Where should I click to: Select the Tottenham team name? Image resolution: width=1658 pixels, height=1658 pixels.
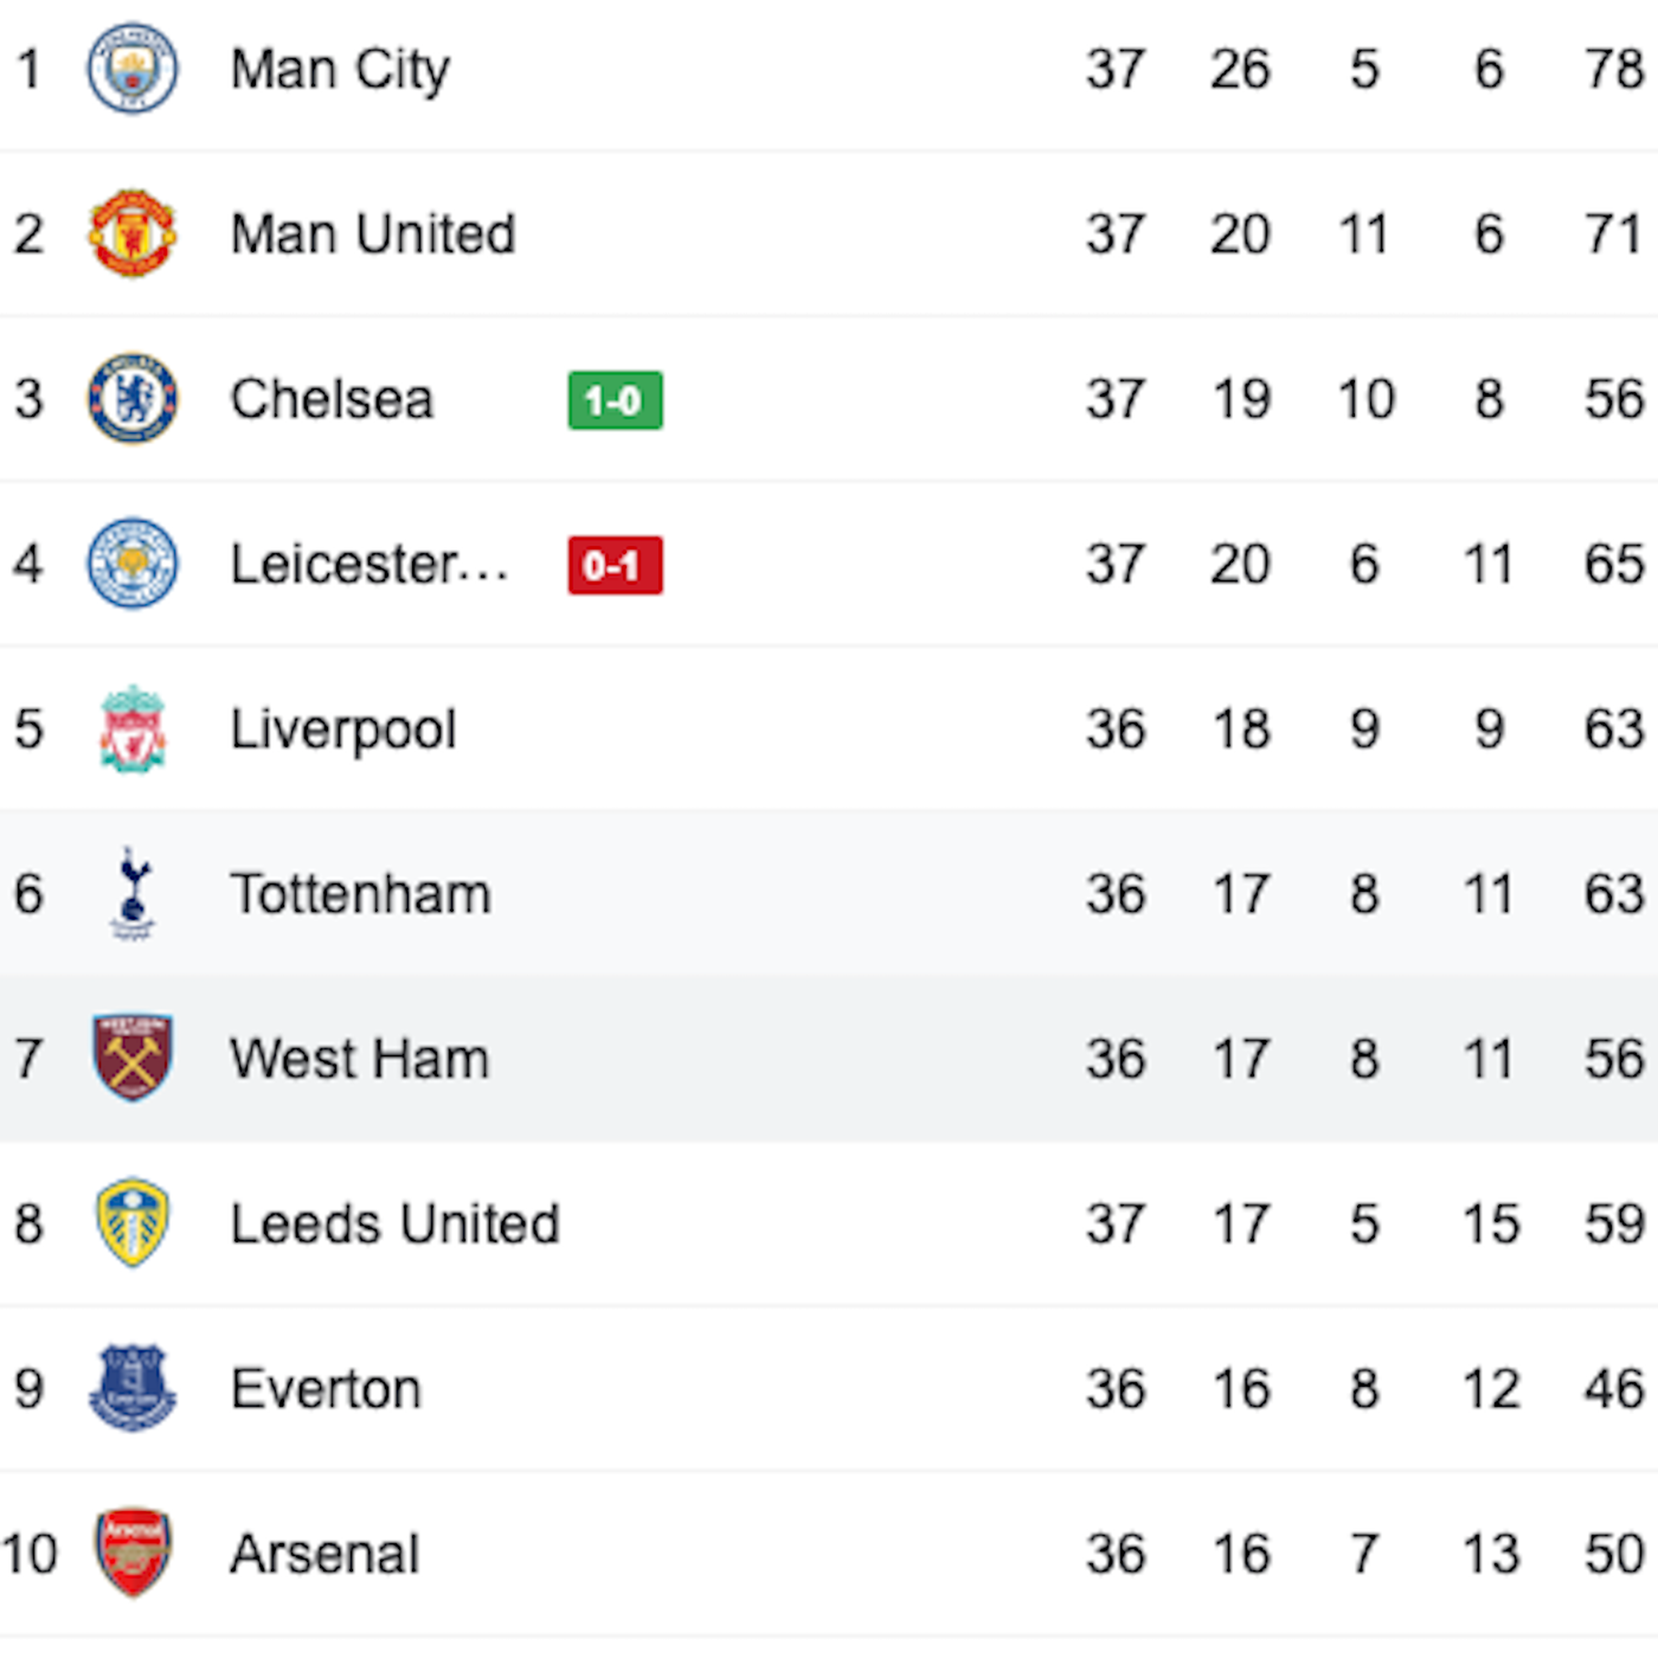(x=360, y=894)
